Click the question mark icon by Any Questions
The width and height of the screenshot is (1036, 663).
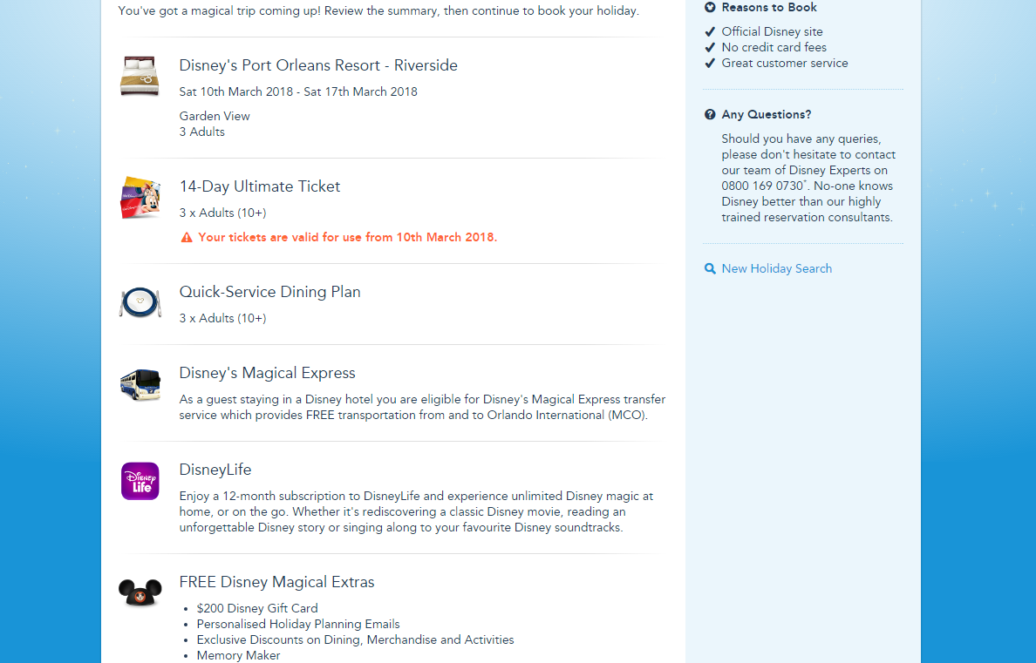click(710, 114)
